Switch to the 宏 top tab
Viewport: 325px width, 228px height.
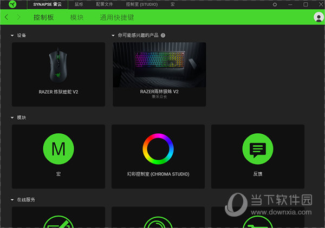point(172,4)
